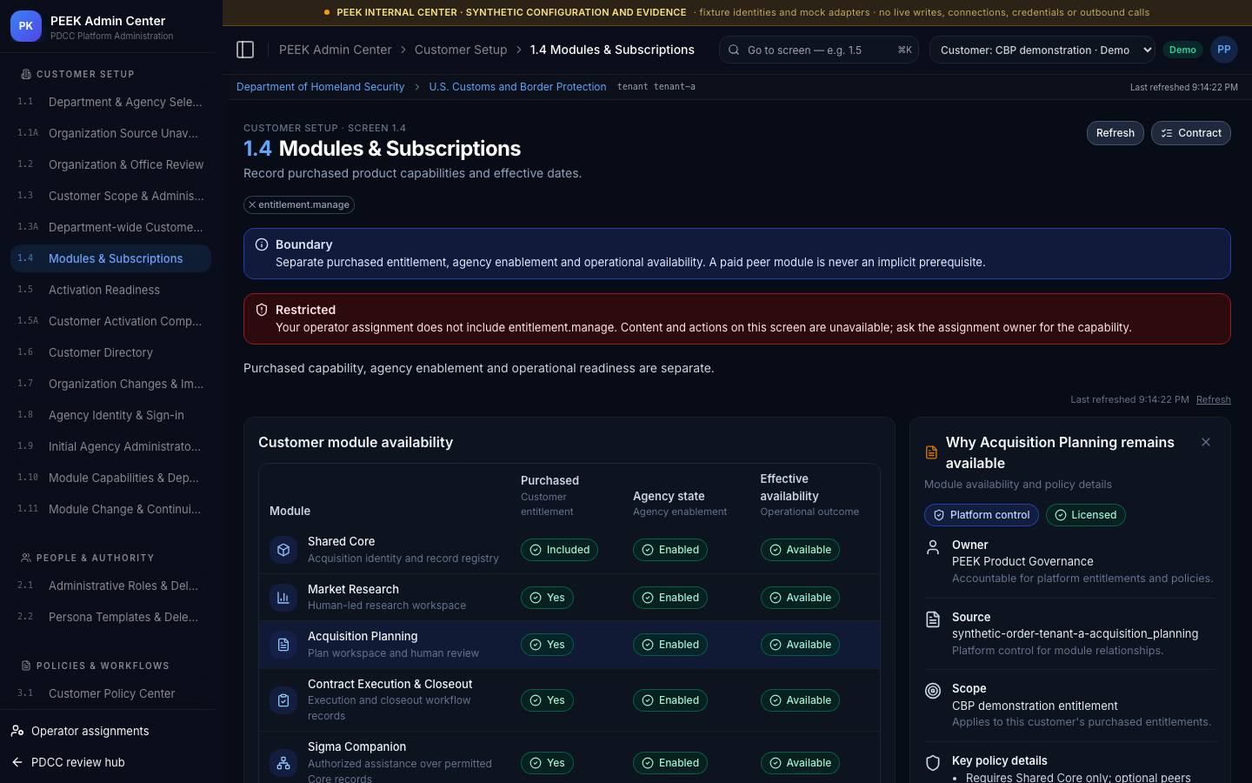Open Organization Source Unavailable nav item
Image resolution: width=1252 pixels, height=783 pixels.
(111, 133)
